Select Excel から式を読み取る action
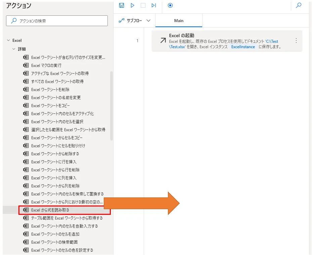Screen dimensions: 313x255 50,210
